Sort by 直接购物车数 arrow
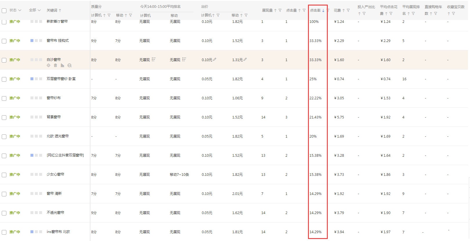The width and height of the screenshot is (470, 241). pyautogui.click(x=431, y=14)
